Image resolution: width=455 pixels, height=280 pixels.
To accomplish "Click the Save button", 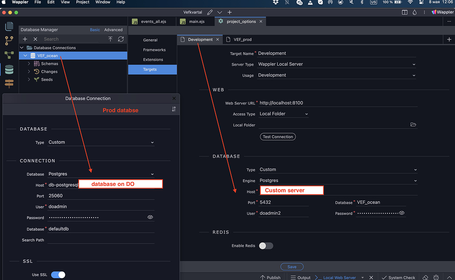I will 292,266.
